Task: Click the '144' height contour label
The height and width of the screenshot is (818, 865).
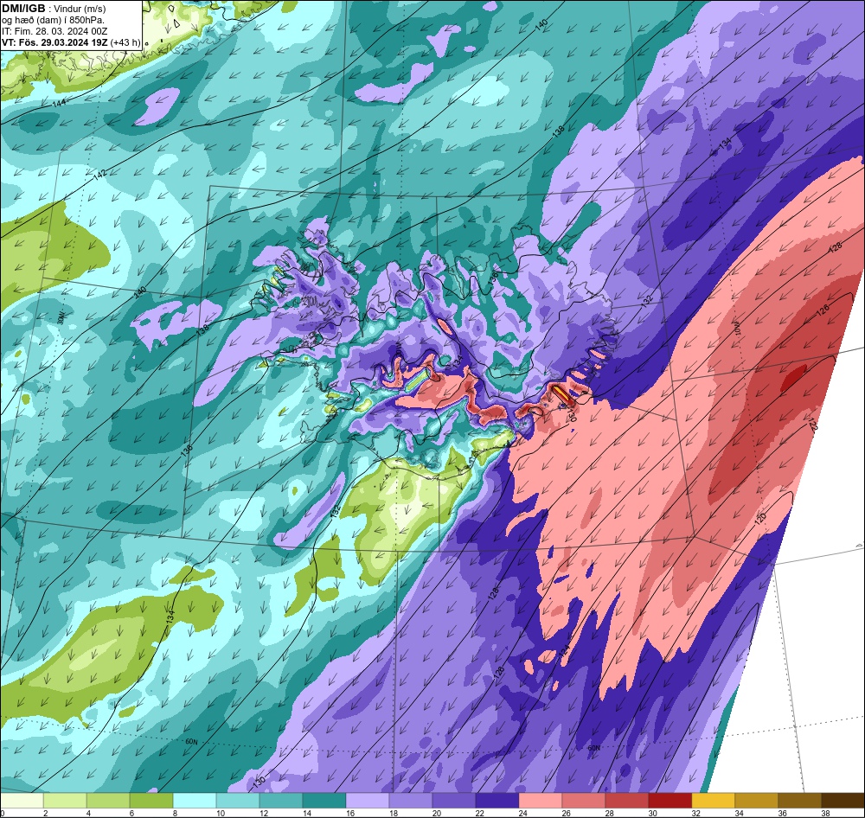Action: [x=59, y=103]
